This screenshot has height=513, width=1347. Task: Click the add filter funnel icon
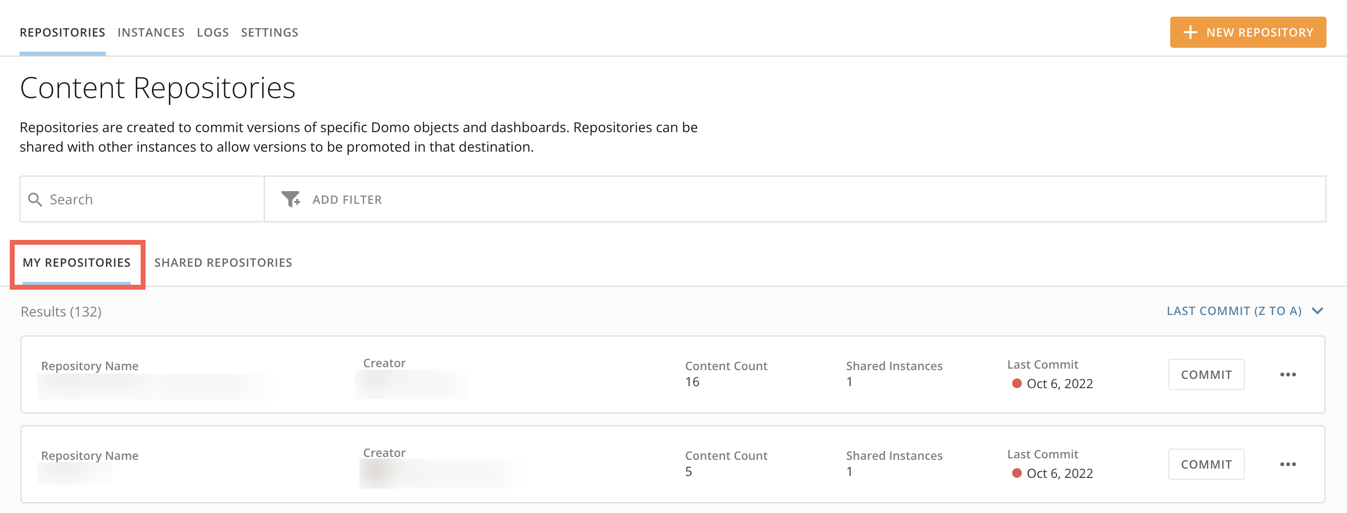[x=291, y=199]
